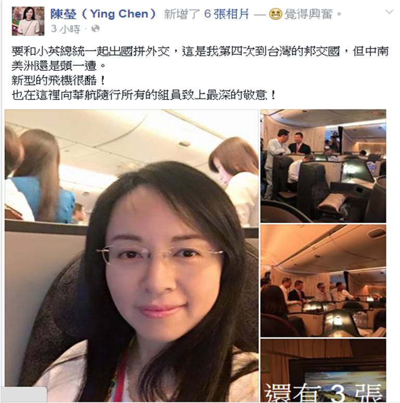Image resolution: width=400 pixels, height=403 pixels.
Task: Click the 中南美洲 caption line
Action: pos(58,66)
